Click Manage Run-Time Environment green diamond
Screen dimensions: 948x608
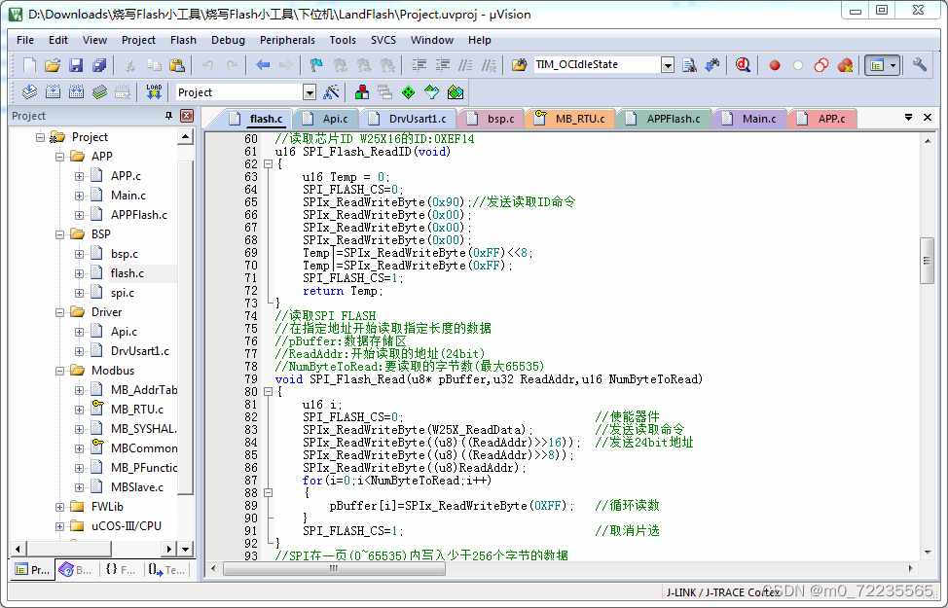409,91
